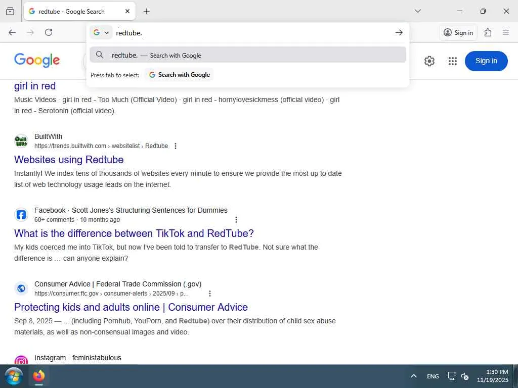Open consumer.ftc.gov URL breadcrumb
518x388 pixels.
111,294
